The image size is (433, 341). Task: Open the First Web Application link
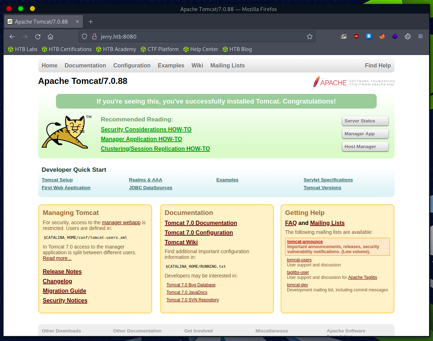pos(66,188)
